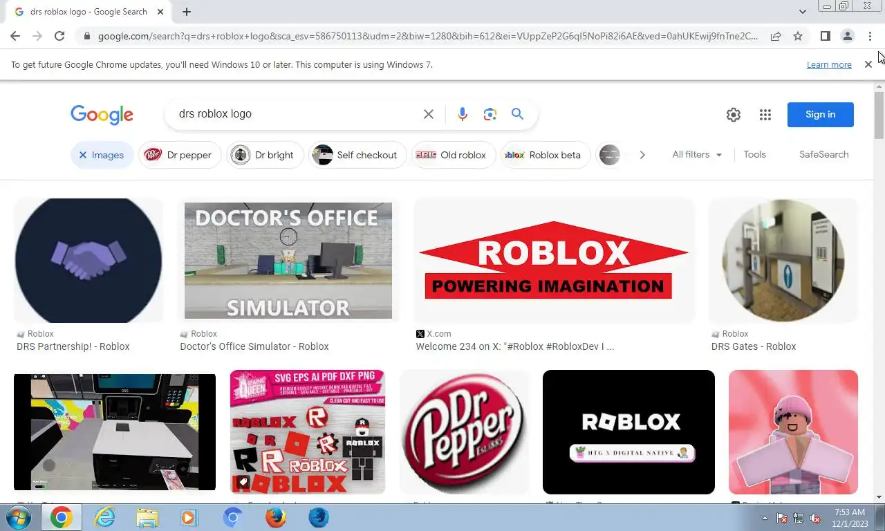Open the tab search chevron
Viewport: 885px width, 531px height.
[x=802, y=12]
